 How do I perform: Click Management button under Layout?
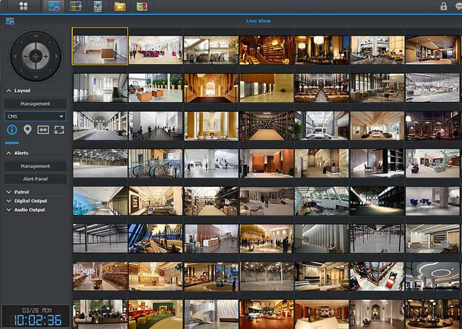[x=35, y=104]
